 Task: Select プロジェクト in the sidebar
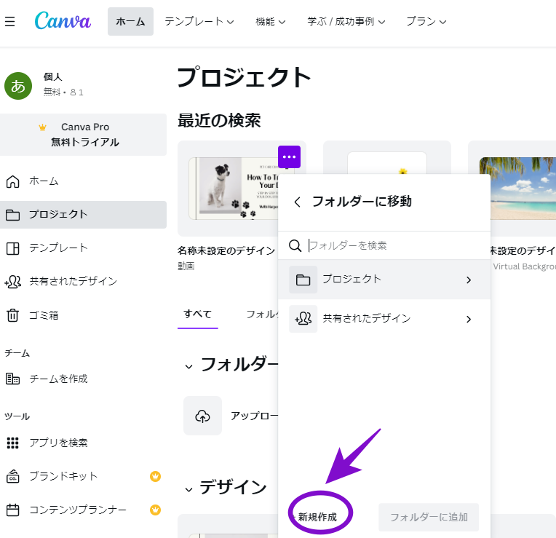click(x=83, y=215)
